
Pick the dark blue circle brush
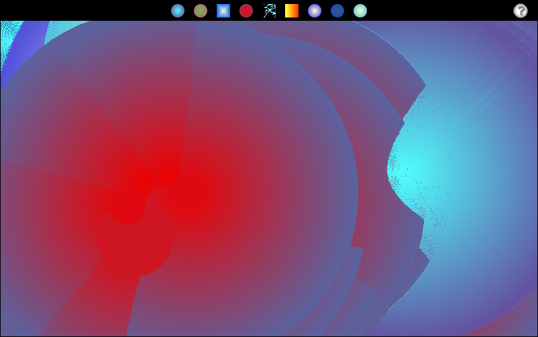click(x=337, y=11)
